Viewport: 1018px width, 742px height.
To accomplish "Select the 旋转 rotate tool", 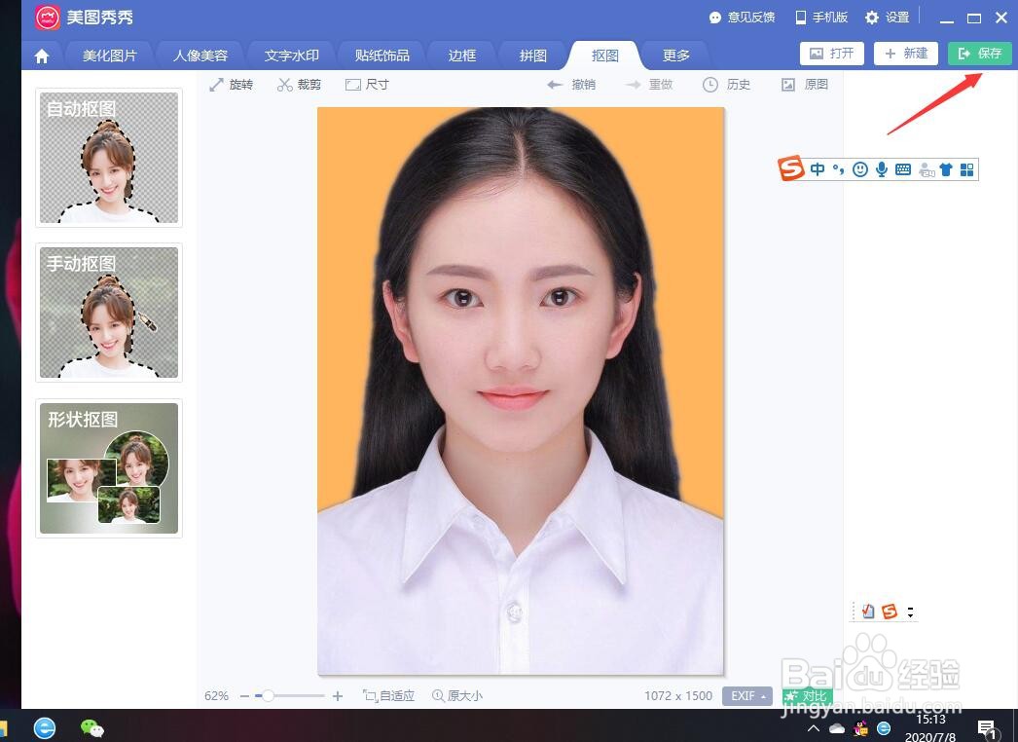I will pos(232,84).
